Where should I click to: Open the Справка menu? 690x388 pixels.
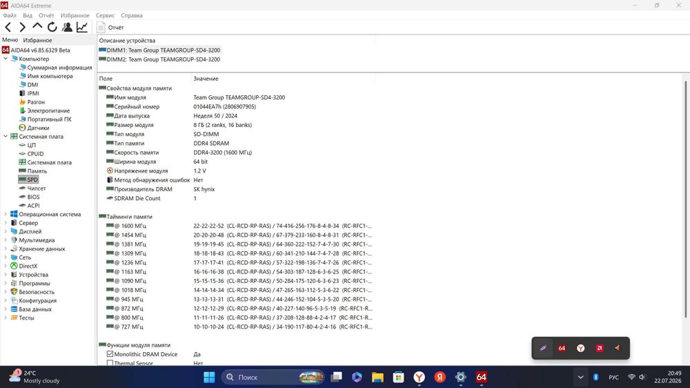[x=132, y=15]
